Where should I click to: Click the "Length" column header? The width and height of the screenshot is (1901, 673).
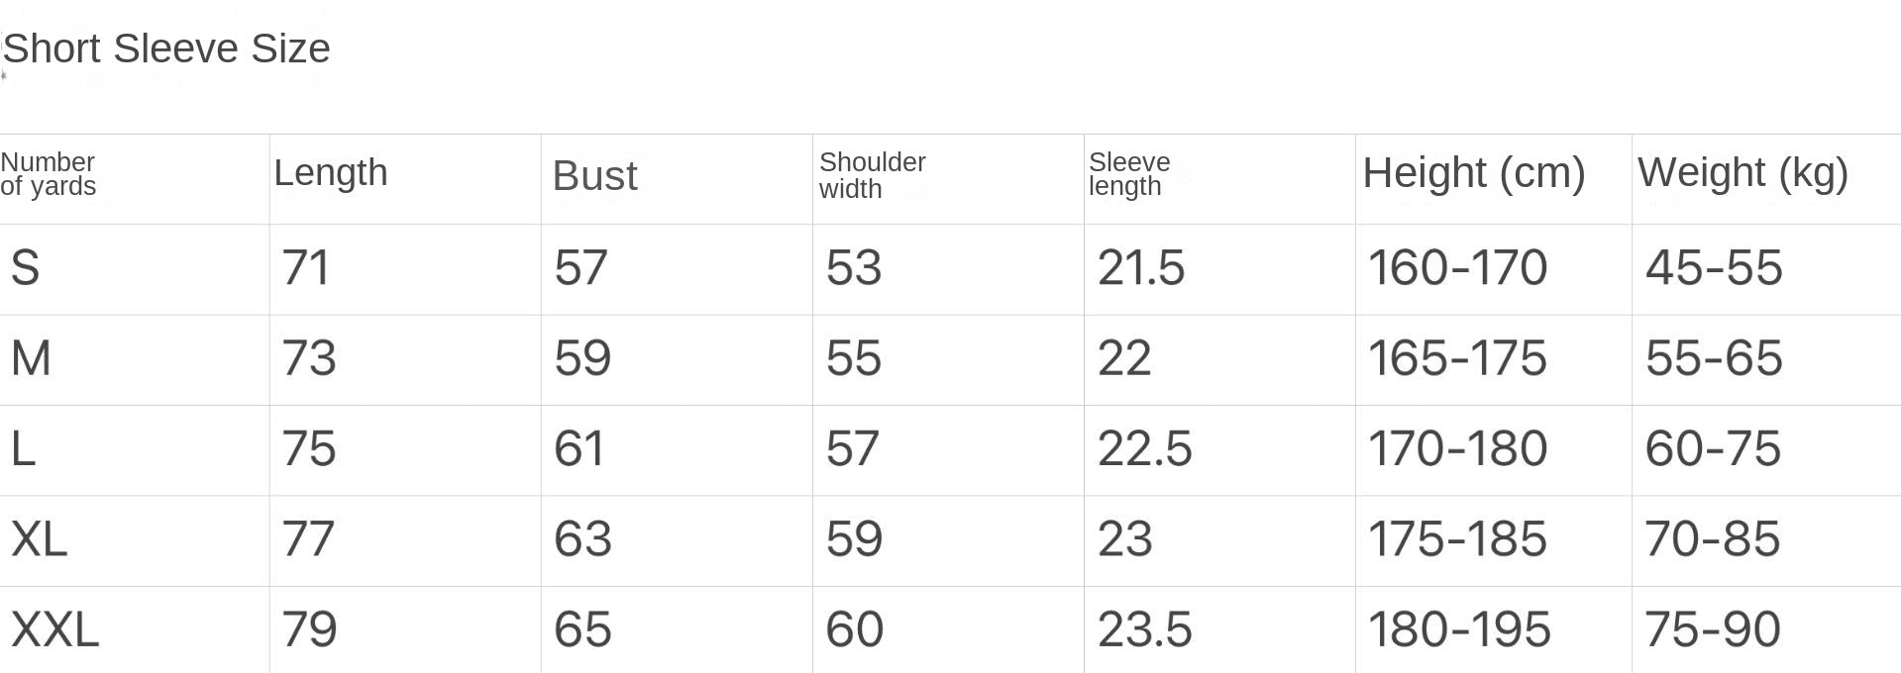[331, 173]
